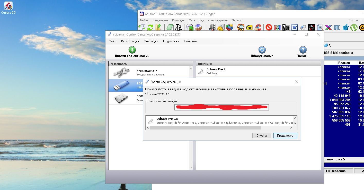The image size is (364, 190).
Task: Click the green Enter Activation Code arrow icon
Action: [x=132, y=50]
